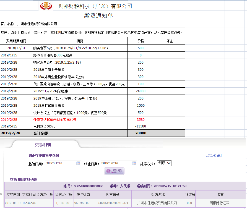Select the counterparty account 3602054209200210374
Image resolution: width=247 pixels, height=209 pixels.
point(113,203)
